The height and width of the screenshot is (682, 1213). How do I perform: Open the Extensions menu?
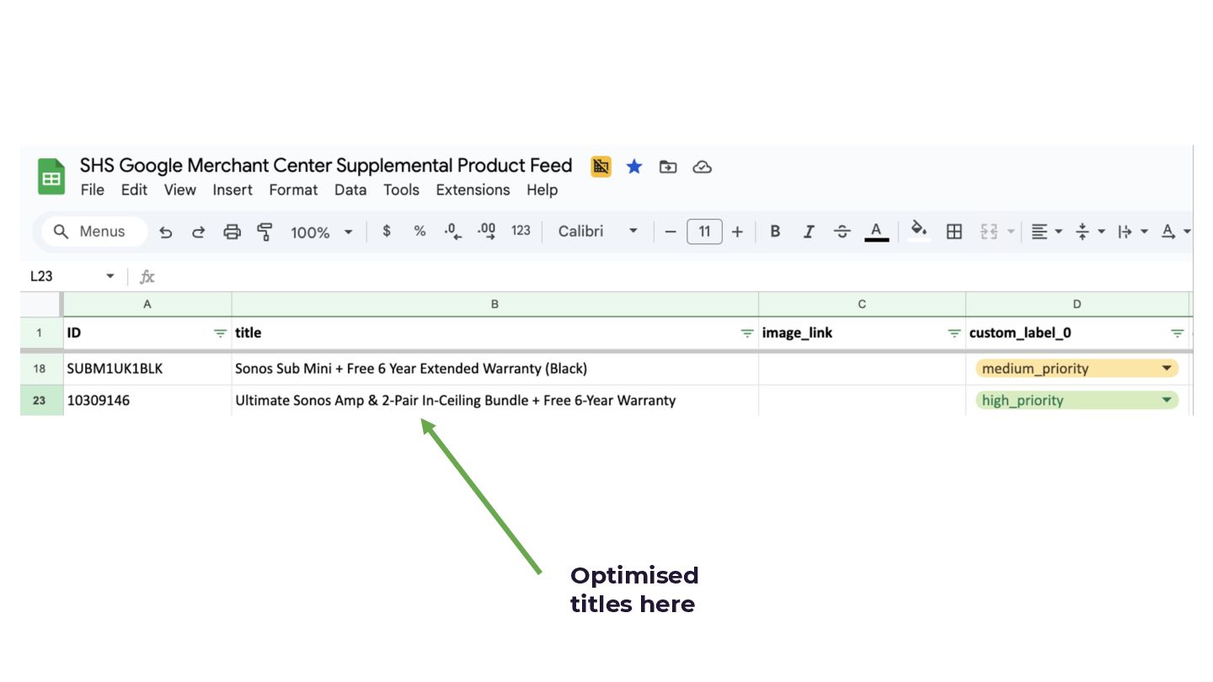coord(473,190)
